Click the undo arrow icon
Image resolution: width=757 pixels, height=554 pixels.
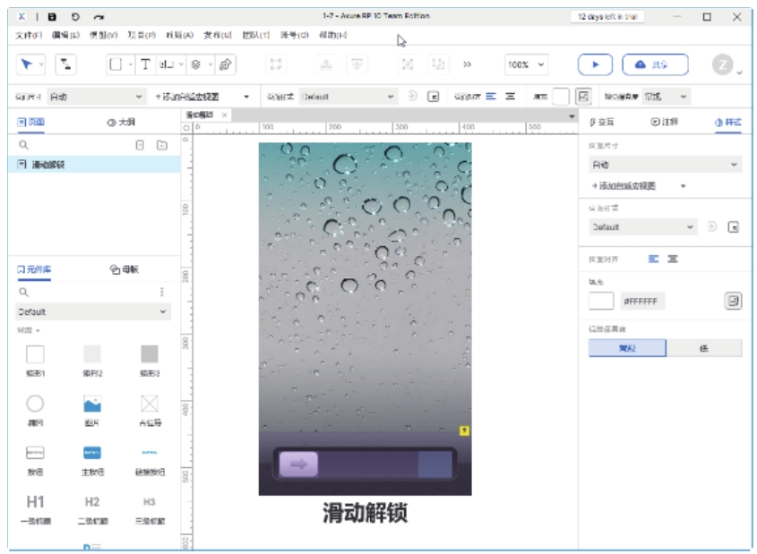[75, 16]
